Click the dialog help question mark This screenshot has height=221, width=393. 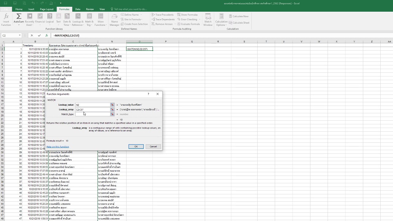pos(148,94)
